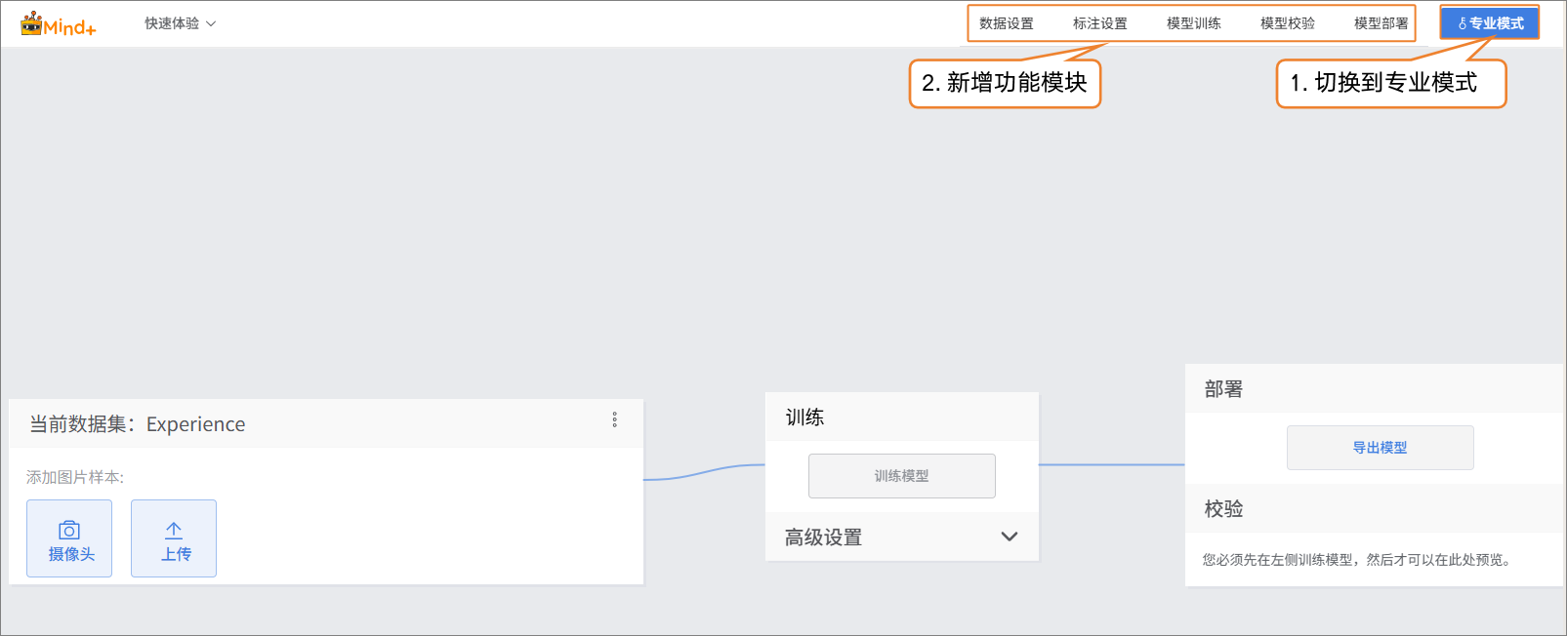The width and height of the screenshot is (1567, 636).
Task: Click the 导出模型 button
Action: (1380, 448)
